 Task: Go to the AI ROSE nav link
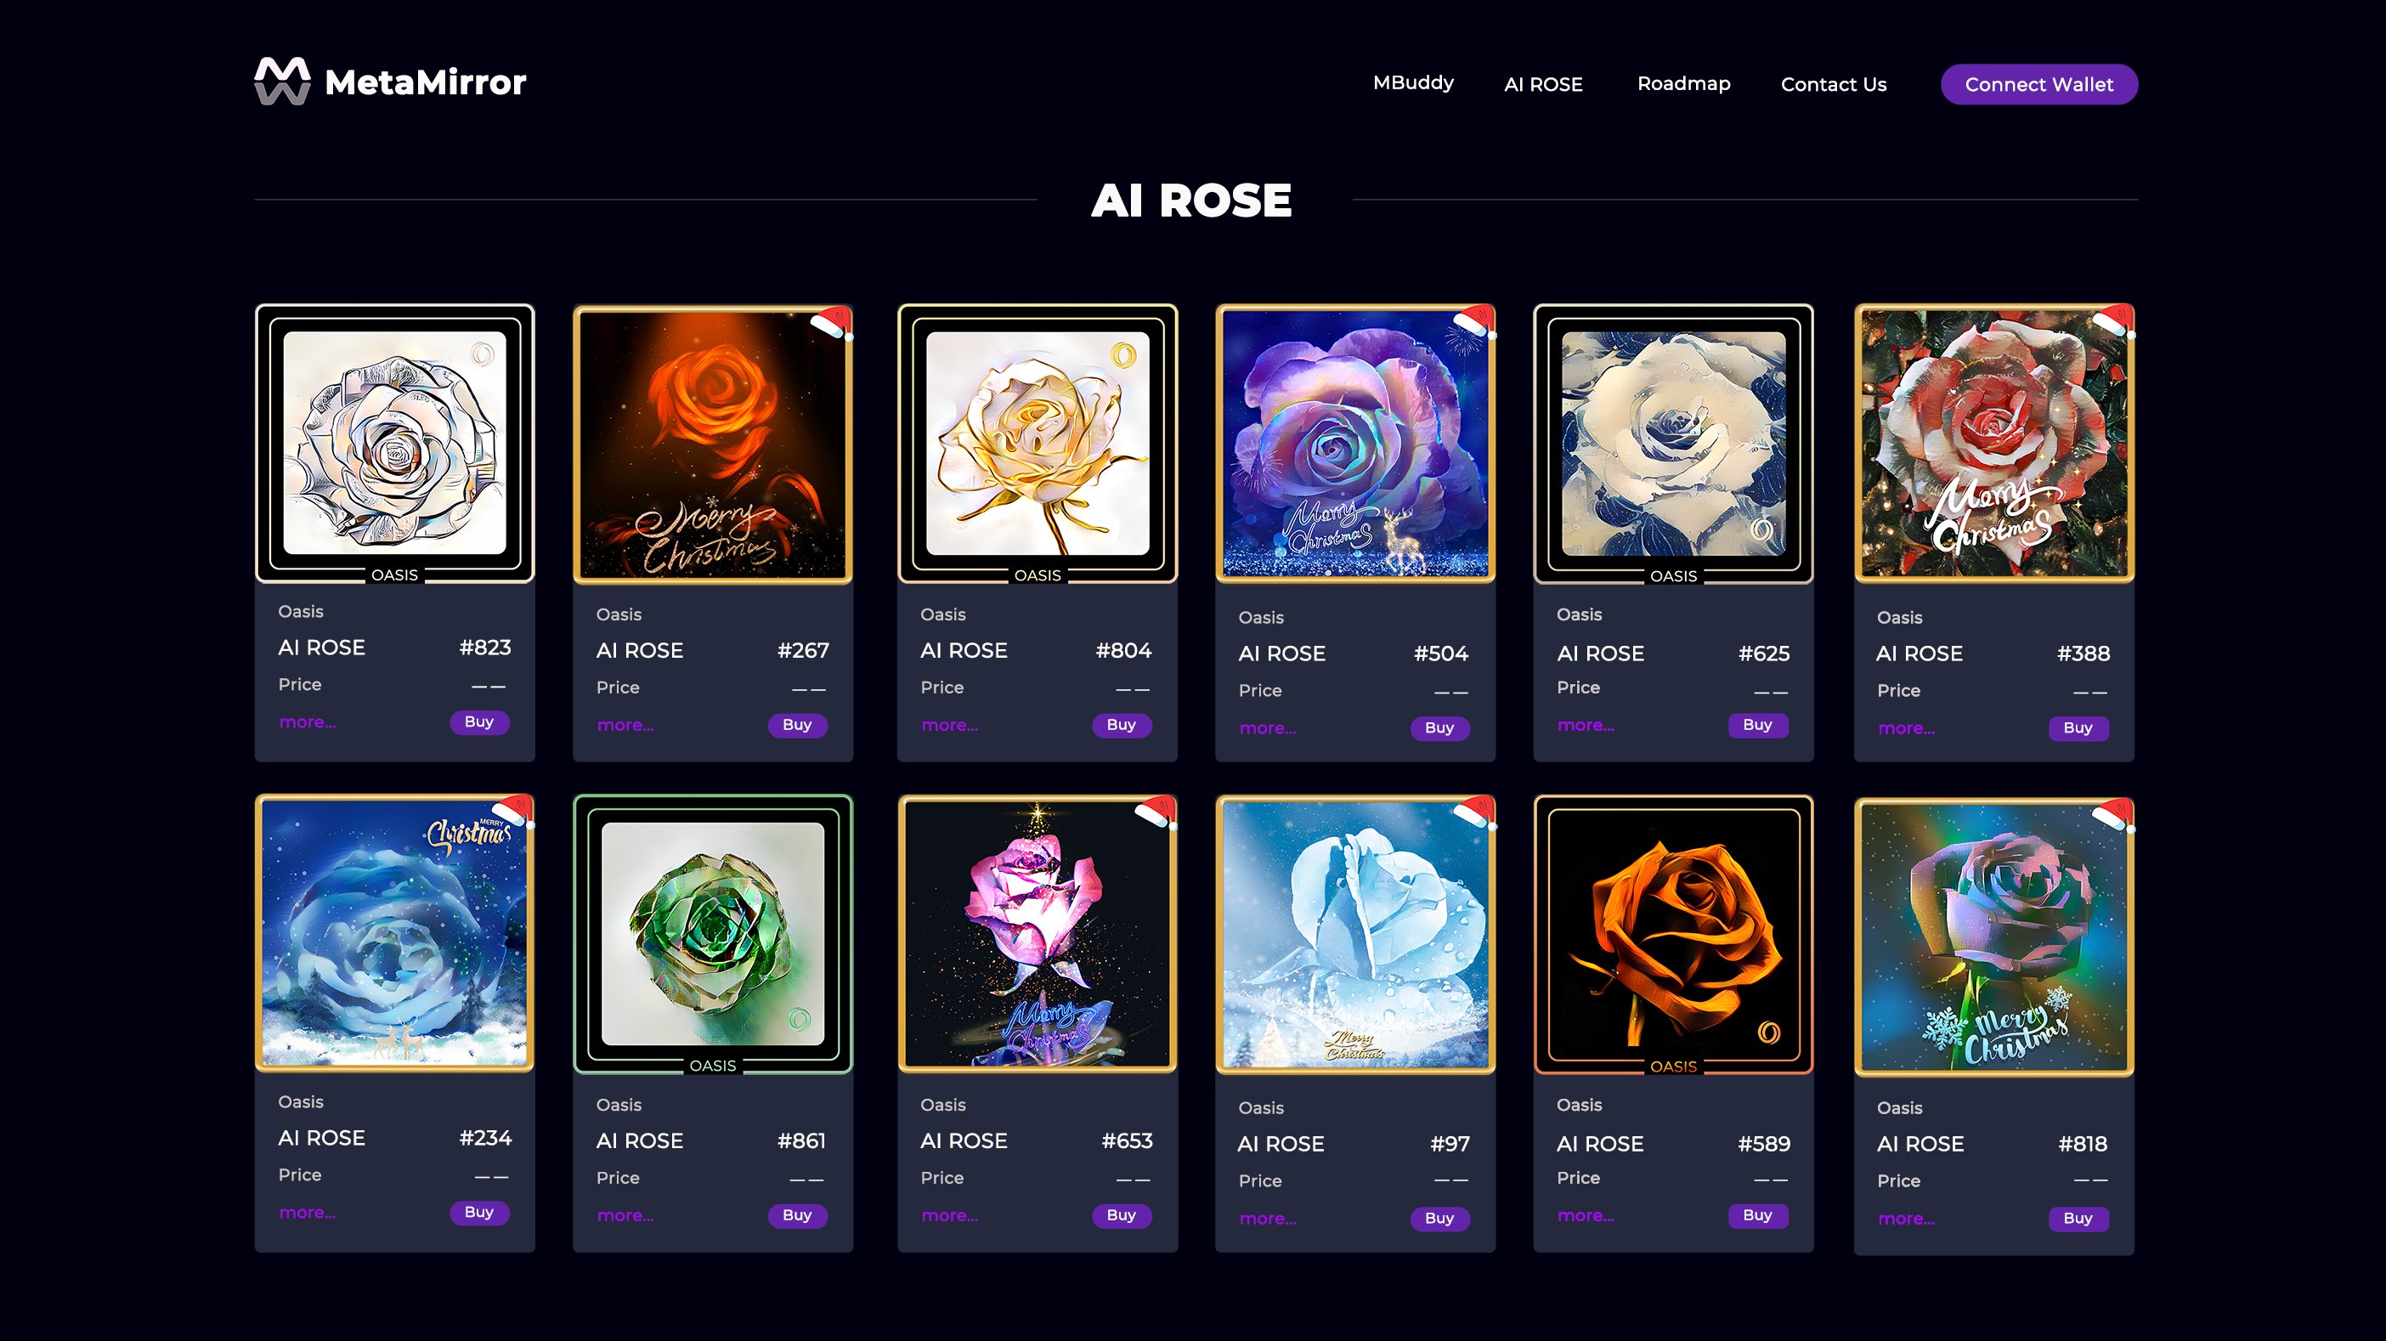pos(1543,84)
